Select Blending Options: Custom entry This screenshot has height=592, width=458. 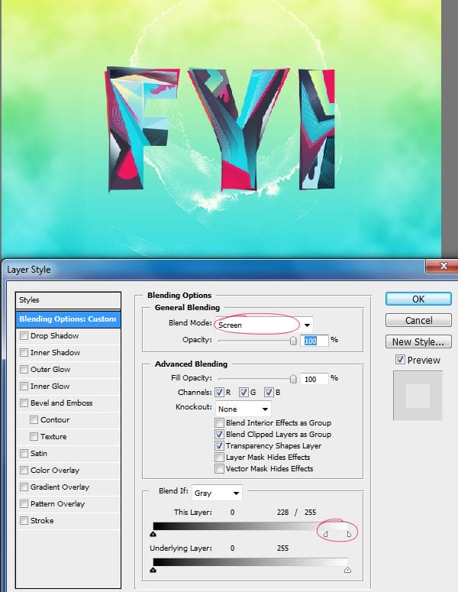[68, 319]
